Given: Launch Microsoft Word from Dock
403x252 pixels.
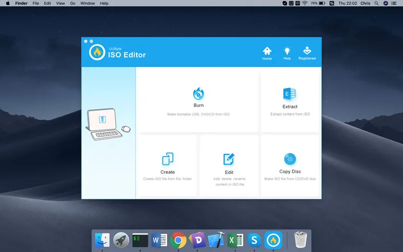Looking at the screenshot, I should click(x=159, y=240).
